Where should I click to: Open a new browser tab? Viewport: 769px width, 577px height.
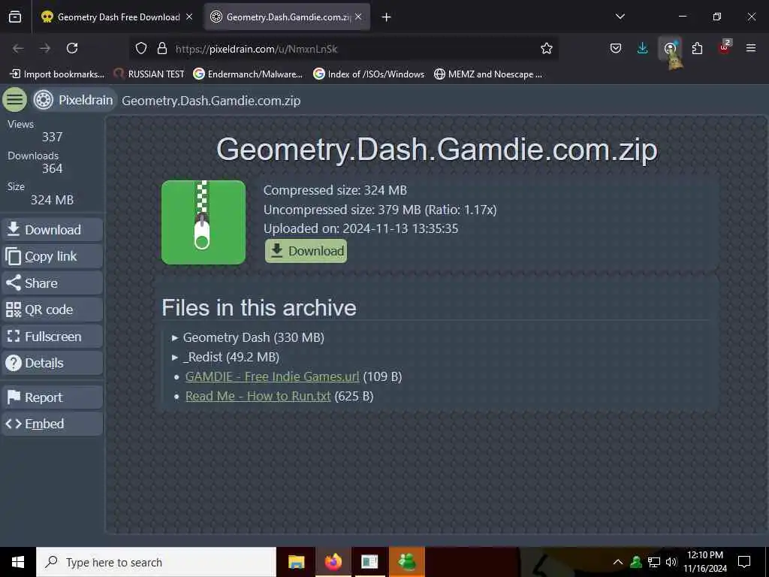coord(387,17)
